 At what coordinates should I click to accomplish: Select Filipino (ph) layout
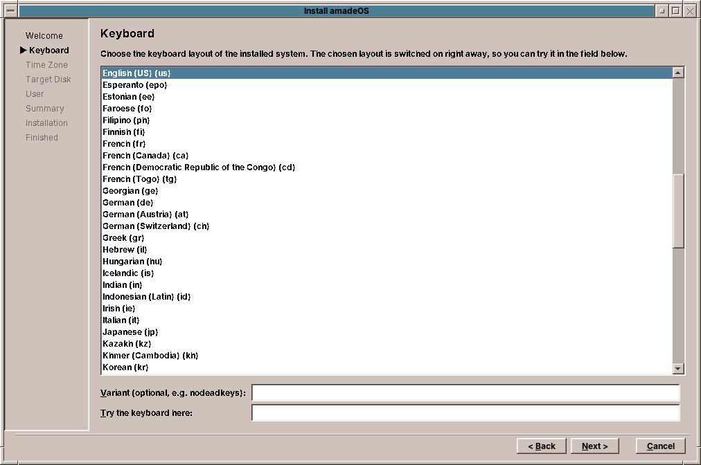tap(387, 120)
